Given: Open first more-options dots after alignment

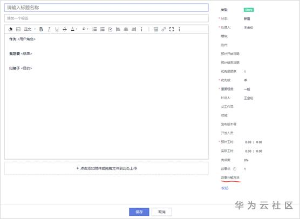Looking at the screenshot, I should (x=141, y=29).
